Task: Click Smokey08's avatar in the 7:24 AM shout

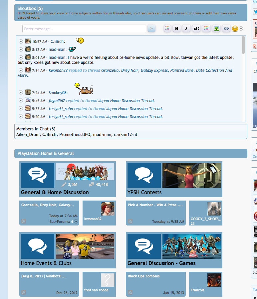Action: click(x=28, y=92)
